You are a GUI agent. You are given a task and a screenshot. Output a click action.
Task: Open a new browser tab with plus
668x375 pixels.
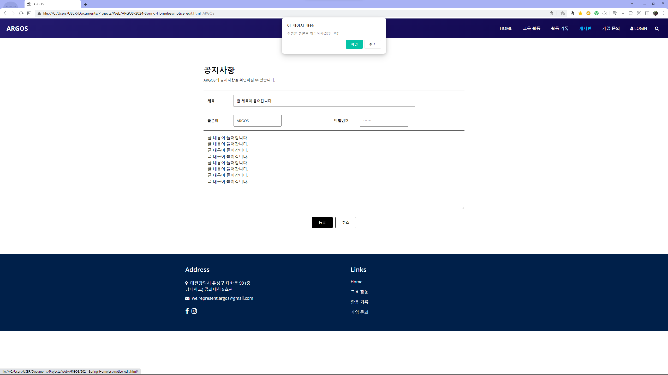(85, 4)
